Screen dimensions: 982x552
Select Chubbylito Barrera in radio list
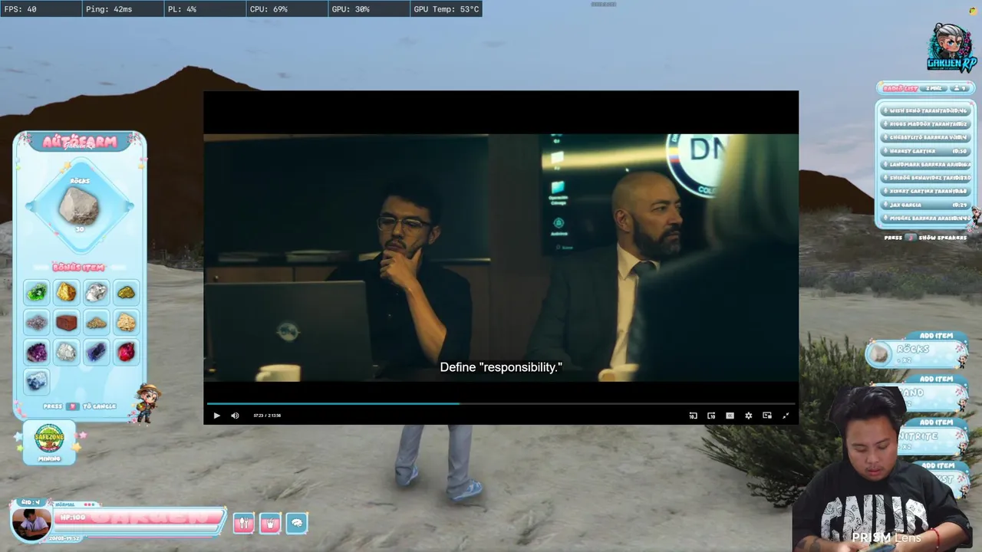pos(926,138)
